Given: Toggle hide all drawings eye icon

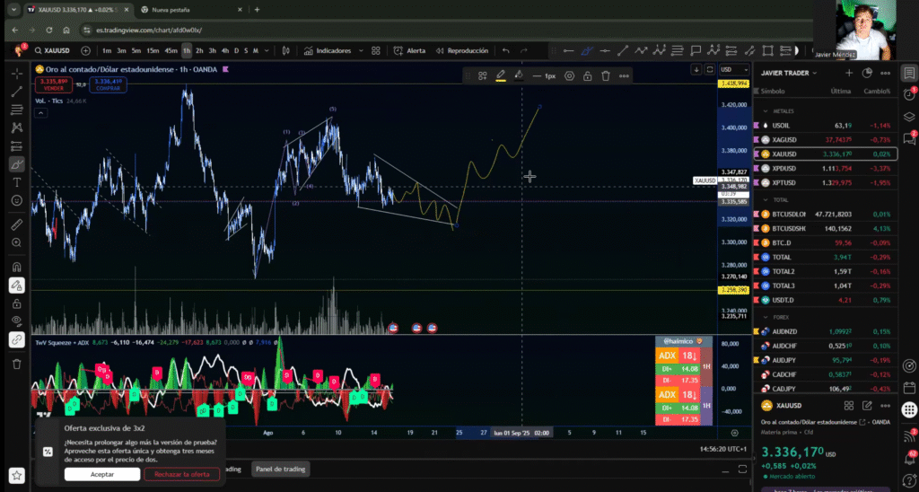Looking at the screenshot, I should (x=17, y=321).
